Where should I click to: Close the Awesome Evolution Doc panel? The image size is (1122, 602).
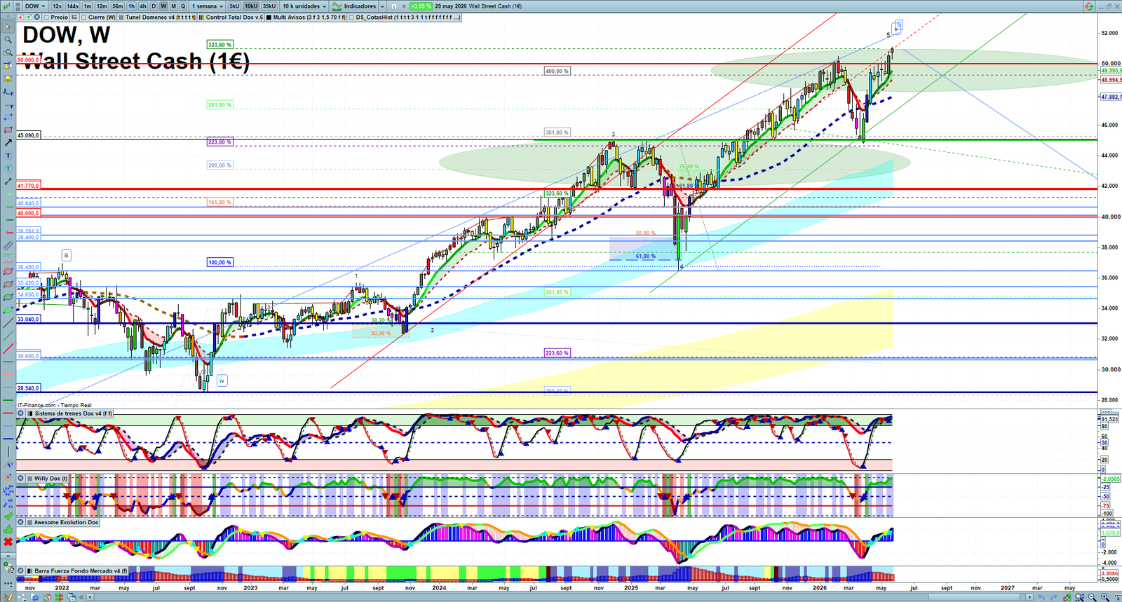click(x=21, y=522)
